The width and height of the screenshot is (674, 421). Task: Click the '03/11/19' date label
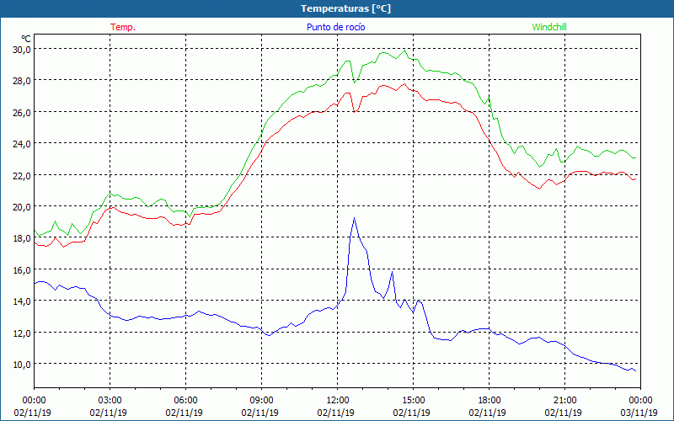tap(639, 413)
